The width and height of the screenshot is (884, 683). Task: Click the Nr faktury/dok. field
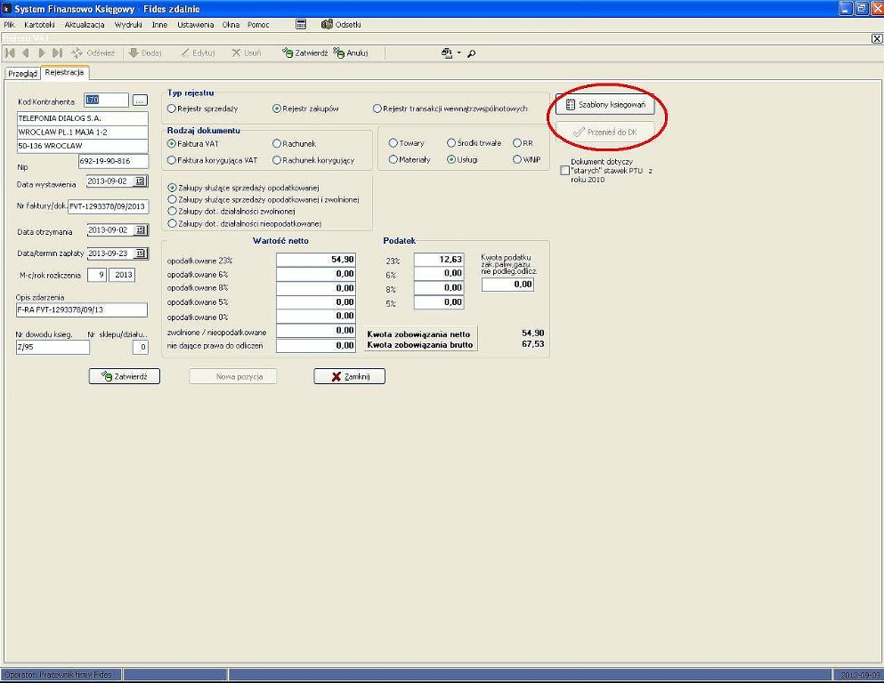tap(109, 206)
